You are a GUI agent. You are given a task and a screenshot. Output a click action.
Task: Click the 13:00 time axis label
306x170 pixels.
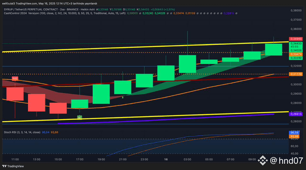[37, 159]
